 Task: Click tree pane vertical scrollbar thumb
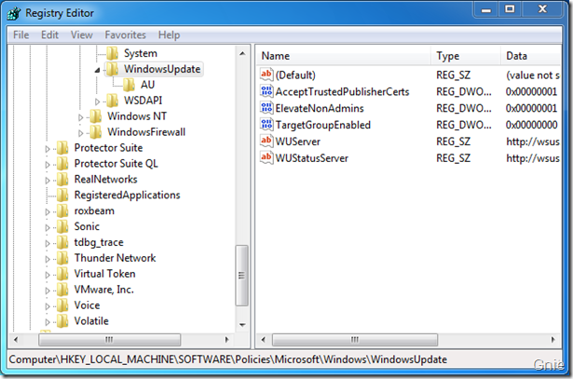[x=242, y=276]
